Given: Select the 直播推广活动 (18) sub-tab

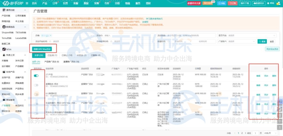Looking at the screenshot, I should coord(71,62).
